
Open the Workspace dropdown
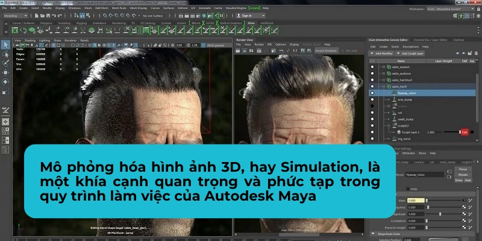450,9
